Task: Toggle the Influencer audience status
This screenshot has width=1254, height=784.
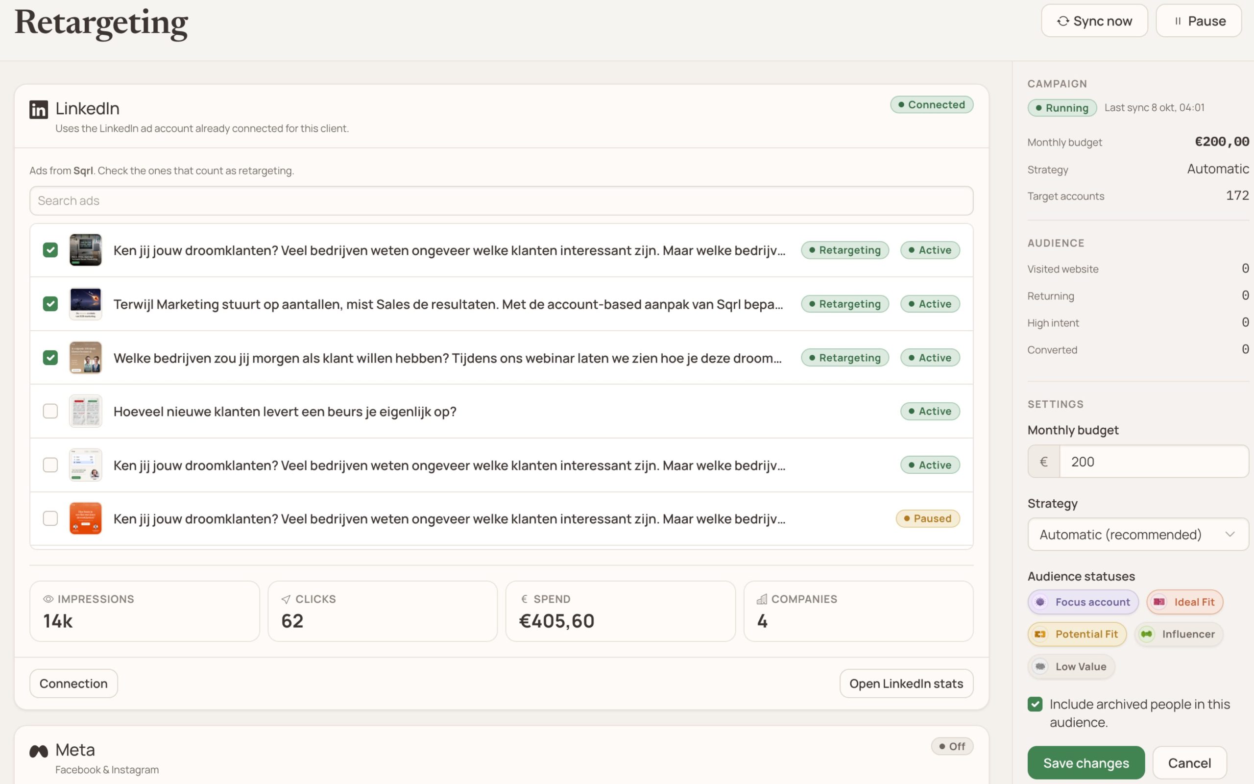Action: (1179, 634)
